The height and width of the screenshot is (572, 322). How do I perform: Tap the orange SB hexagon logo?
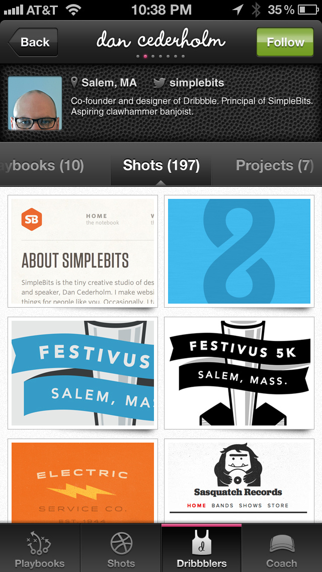tap(32, 219)
